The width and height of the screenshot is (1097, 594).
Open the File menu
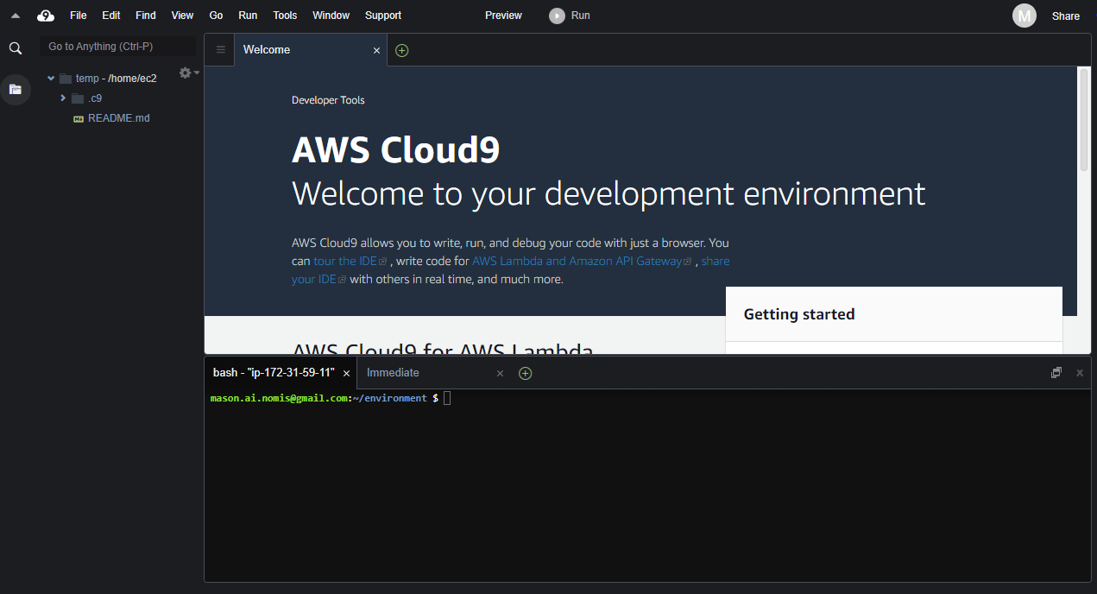(x=78, y=16)
